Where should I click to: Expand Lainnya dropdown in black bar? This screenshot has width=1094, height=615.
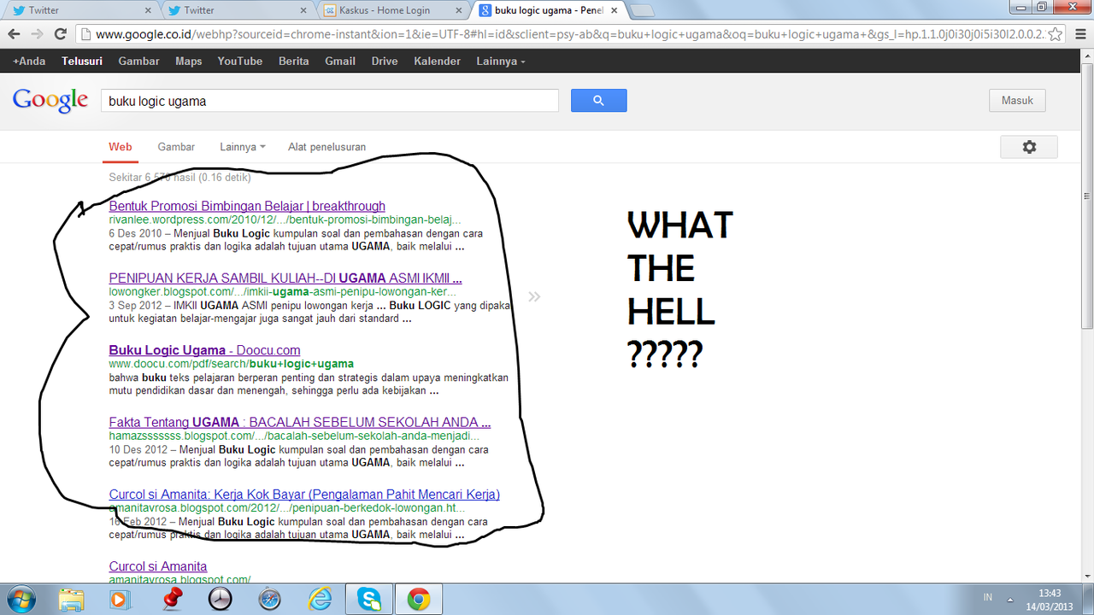click(501, 61)
